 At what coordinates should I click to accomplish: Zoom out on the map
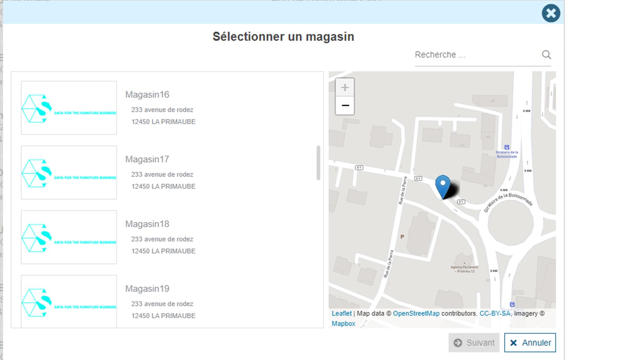345,106
